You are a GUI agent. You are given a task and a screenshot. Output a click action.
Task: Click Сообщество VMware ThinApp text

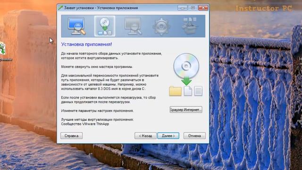coord(85,124)
